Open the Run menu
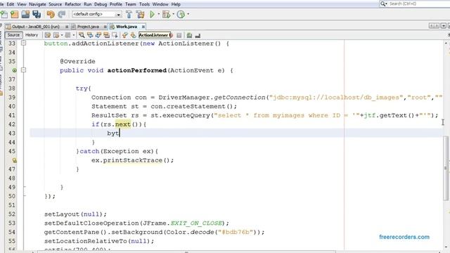 pyautogui.click(x=87, y=4)
